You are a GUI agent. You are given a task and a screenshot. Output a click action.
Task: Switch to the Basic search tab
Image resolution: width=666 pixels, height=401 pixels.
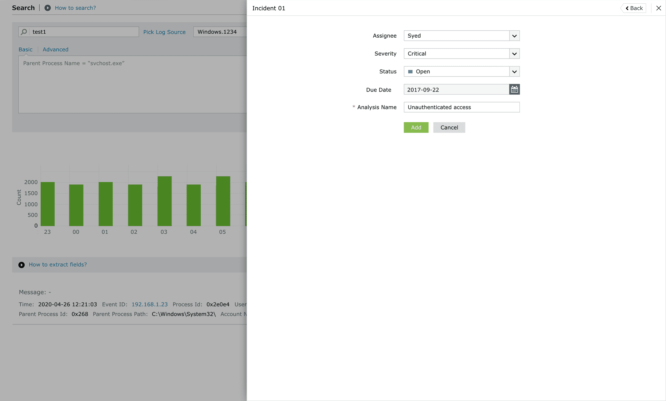(x=26, y=50)
